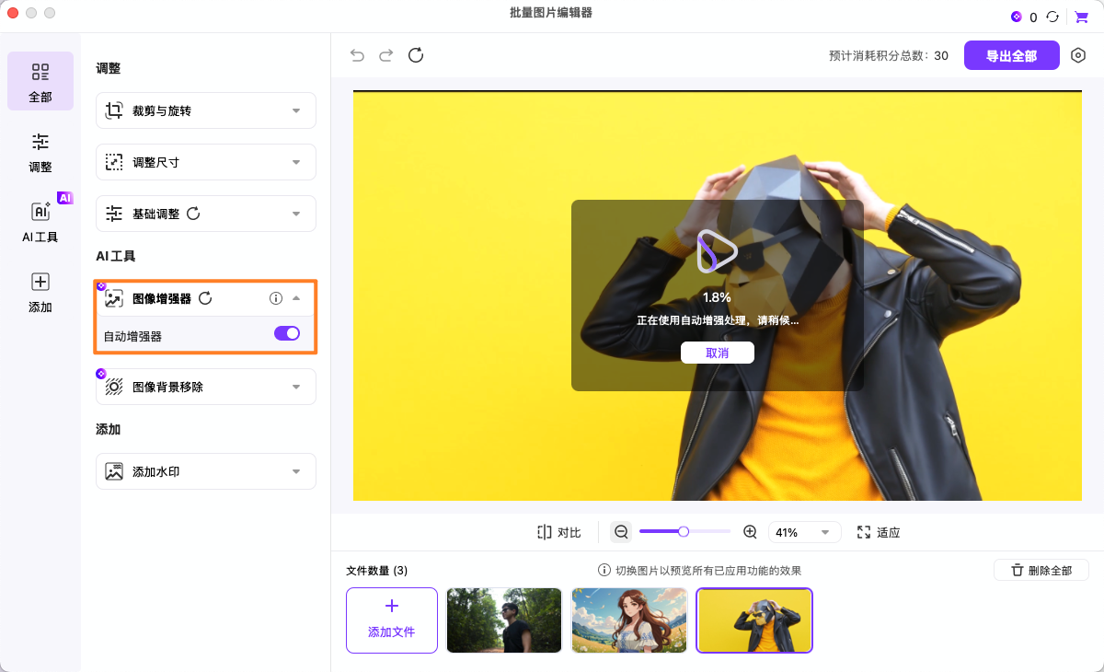The height and width of the screenshot is (672, 1104).
Task: Click the undo arrow icon
Action: tap(357, 55)
